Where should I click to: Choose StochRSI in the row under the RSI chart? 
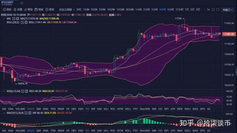[145, 109]
